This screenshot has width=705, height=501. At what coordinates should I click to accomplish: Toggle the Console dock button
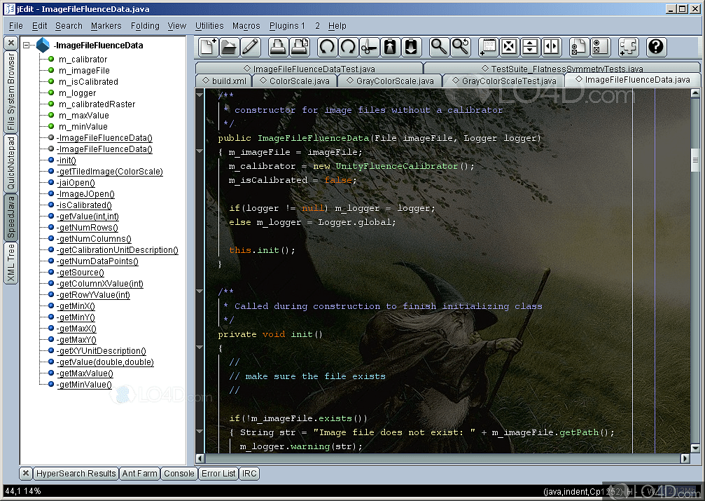(179, 474)
